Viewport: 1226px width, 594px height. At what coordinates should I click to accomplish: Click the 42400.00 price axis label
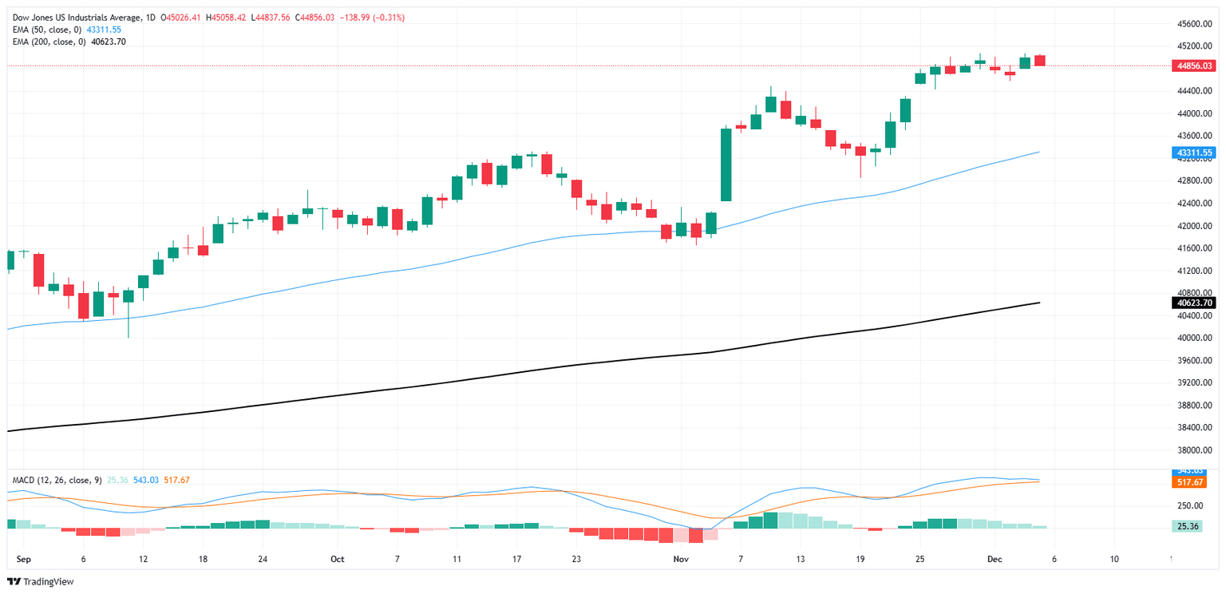coord(1193,203)
